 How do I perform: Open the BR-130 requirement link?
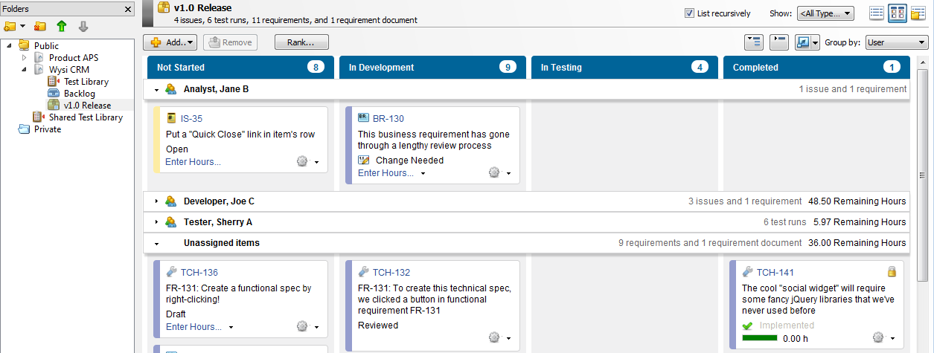[x=388, y=118]
